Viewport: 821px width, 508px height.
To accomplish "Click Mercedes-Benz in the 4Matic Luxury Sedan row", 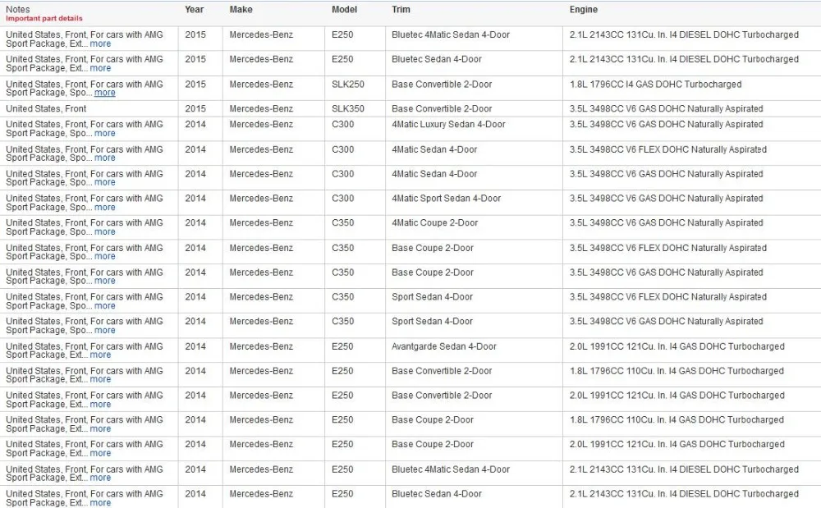I will (x=261, y=125).
